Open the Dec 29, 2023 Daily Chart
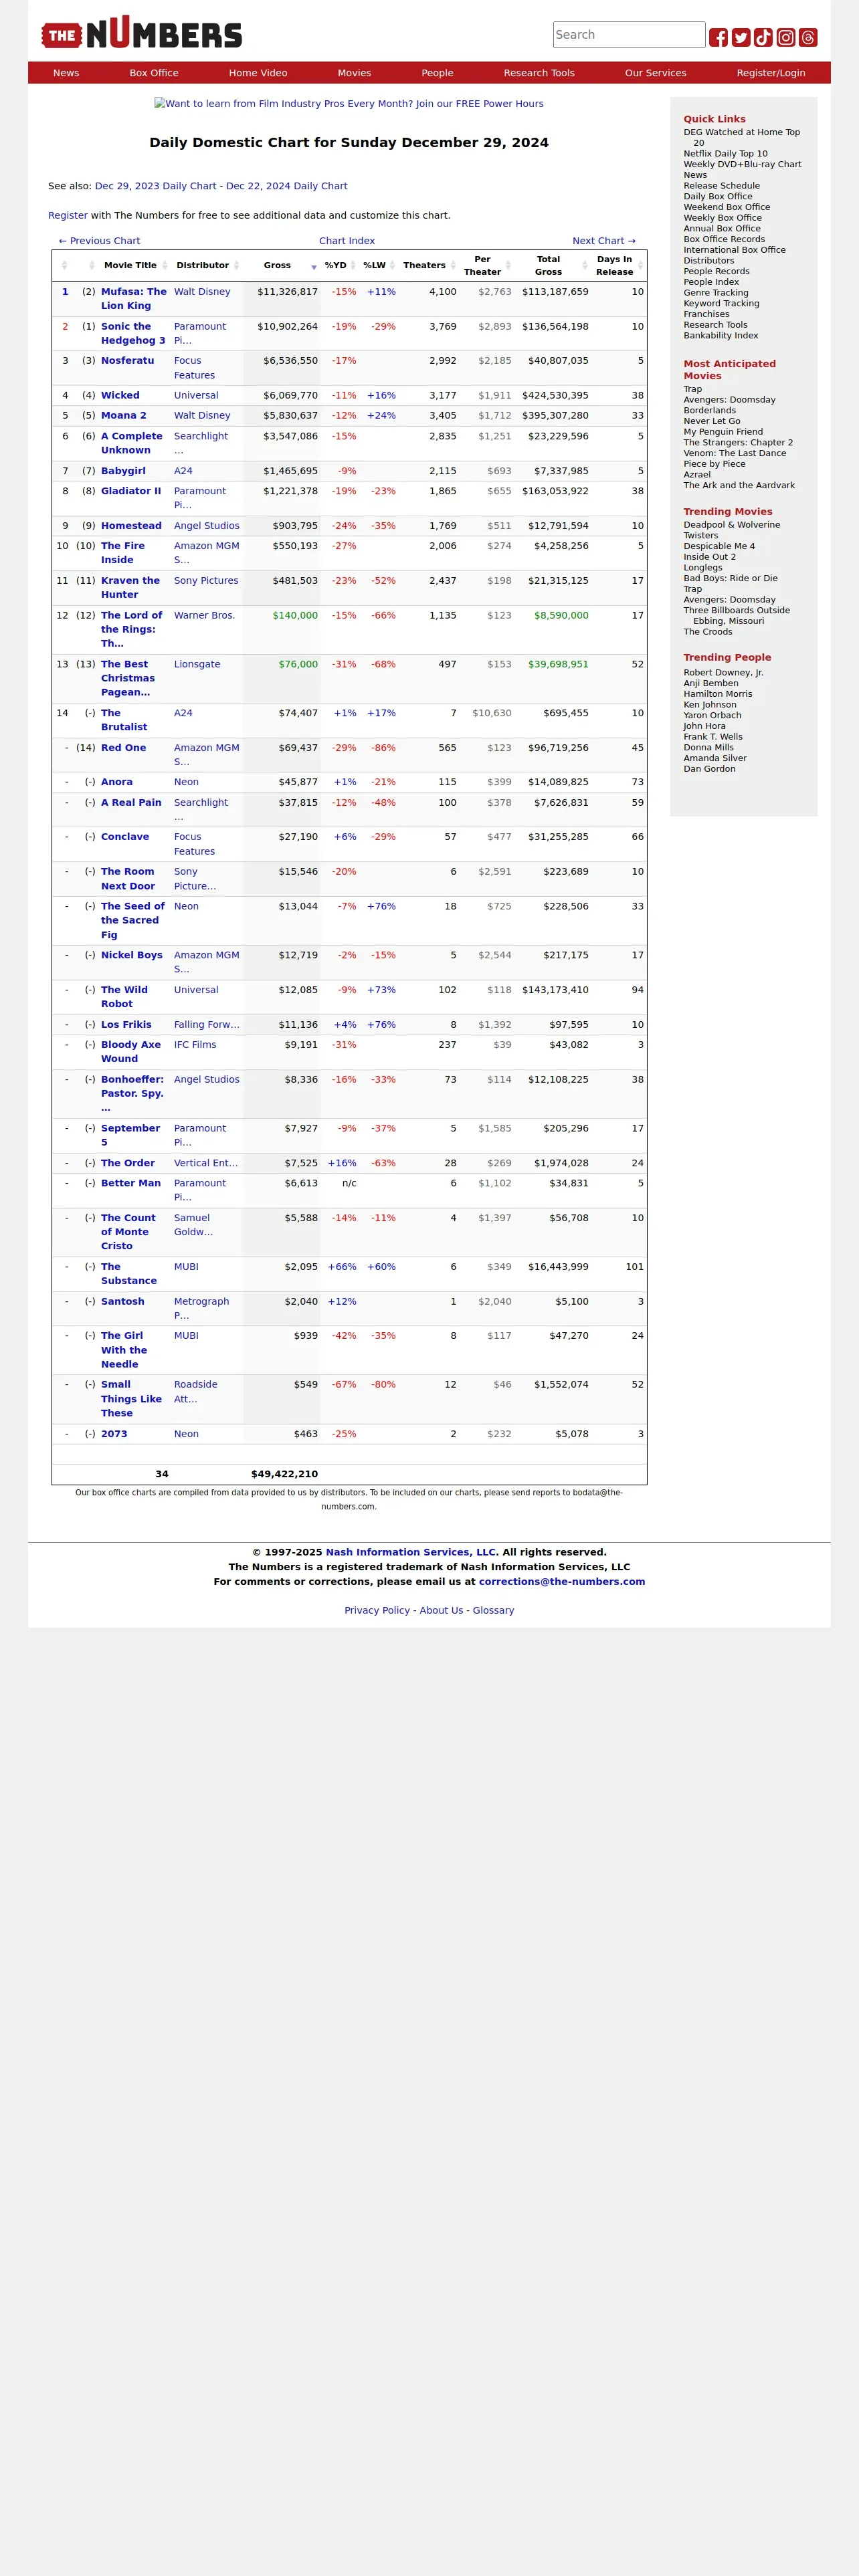Viewport: 859px width, 2576px height. pyautogui.click(x=155, y=186)
